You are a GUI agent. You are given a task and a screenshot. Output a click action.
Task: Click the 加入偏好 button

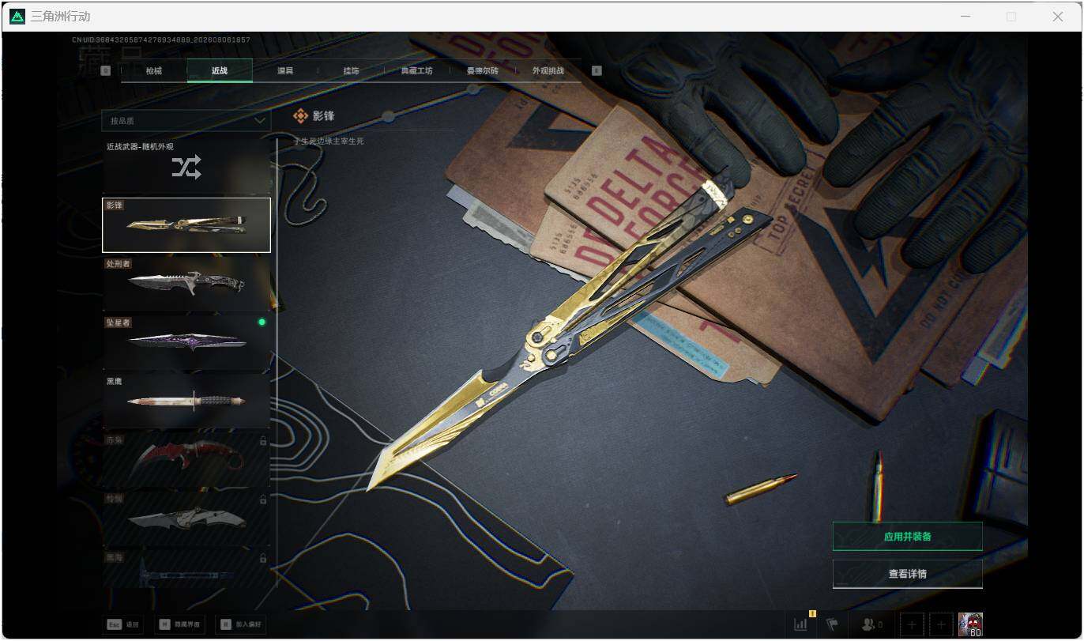[x=241, y=624]
